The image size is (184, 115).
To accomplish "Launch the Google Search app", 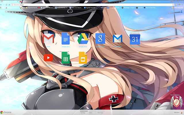I will pos(100,39).
